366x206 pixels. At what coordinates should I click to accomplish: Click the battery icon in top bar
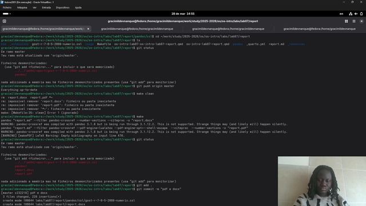pyautogui.click(x=361, y=14)
